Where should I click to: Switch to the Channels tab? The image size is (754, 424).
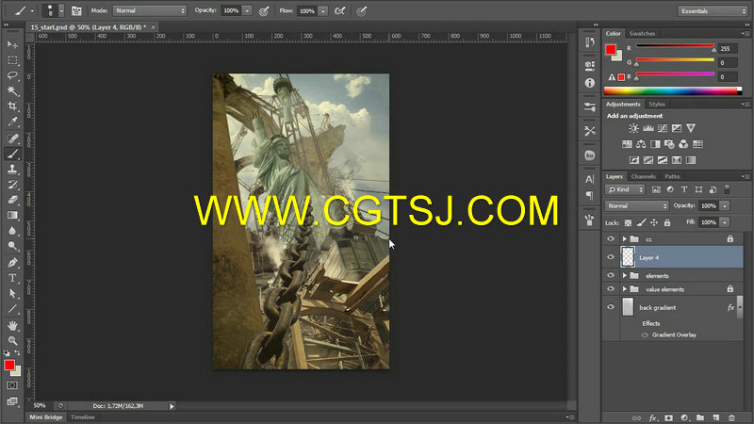pos(644,177)
